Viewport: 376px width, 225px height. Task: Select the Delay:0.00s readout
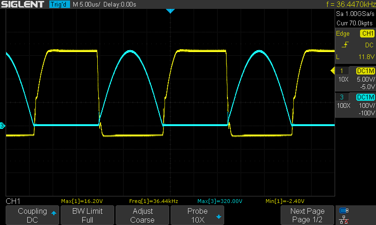120,4
